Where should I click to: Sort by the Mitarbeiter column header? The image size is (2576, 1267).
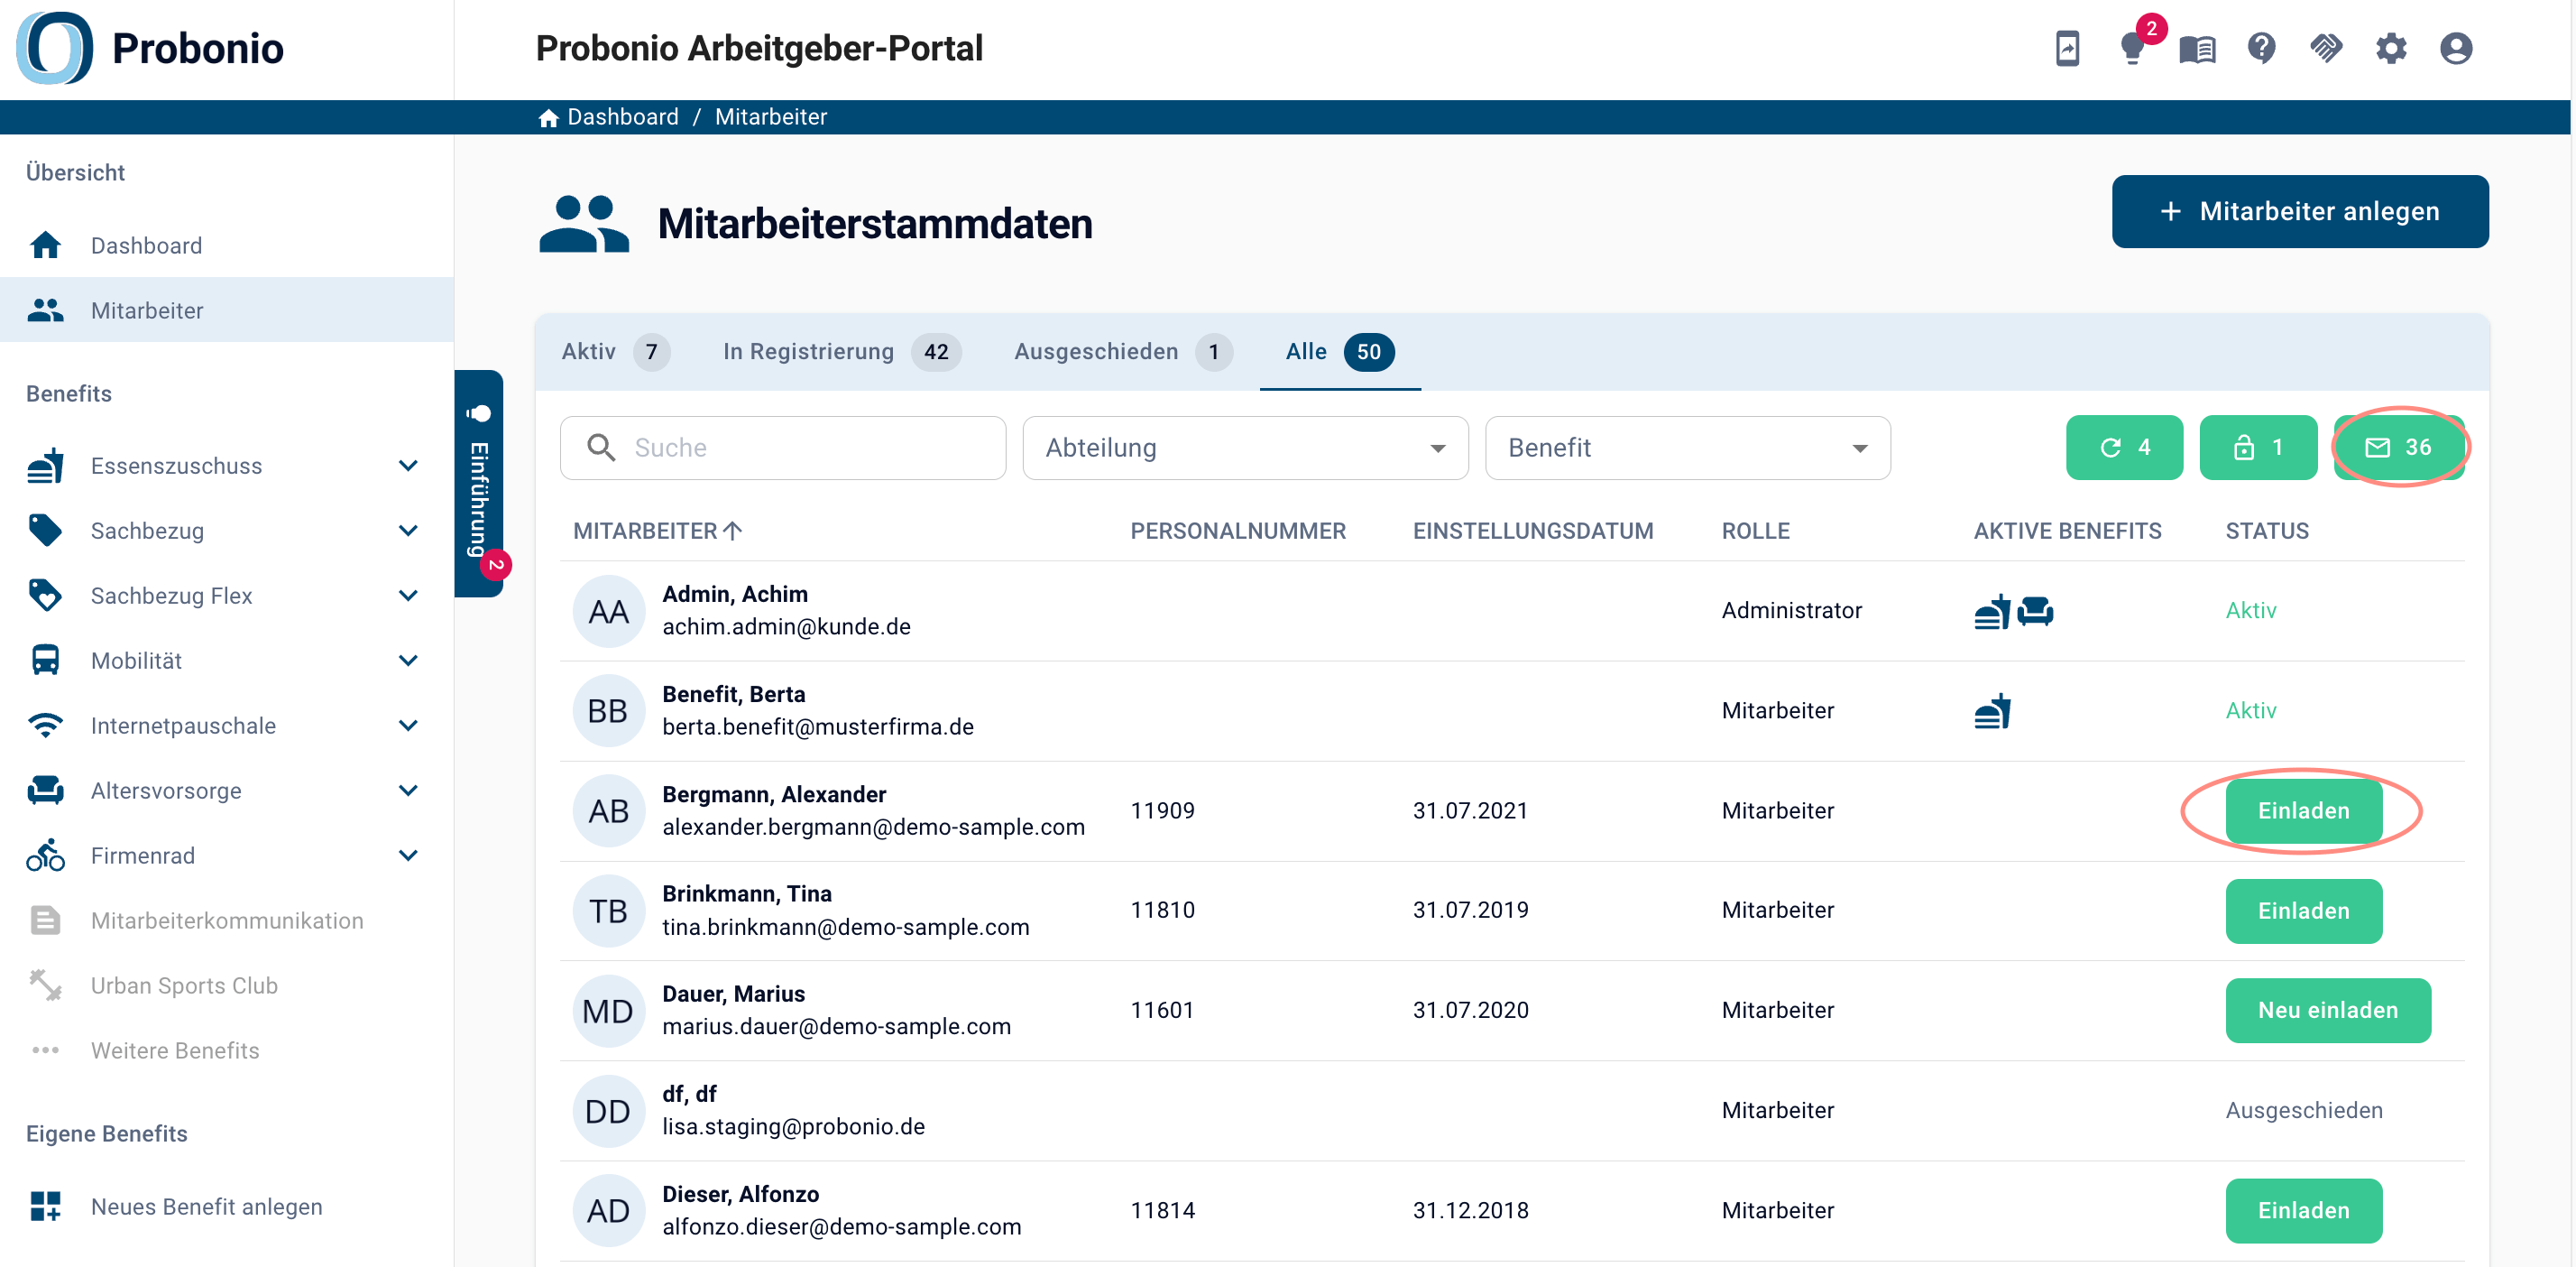coord(658,532)
